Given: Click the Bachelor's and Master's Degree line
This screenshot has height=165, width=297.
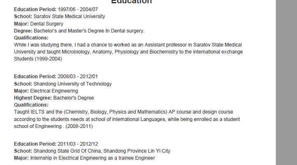Looking at the screenshot, I should coord(89,31).
